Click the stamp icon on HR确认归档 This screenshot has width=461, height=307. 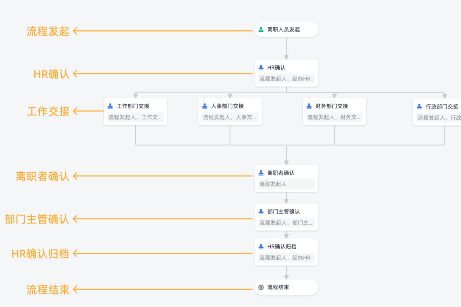click(261, 247)
